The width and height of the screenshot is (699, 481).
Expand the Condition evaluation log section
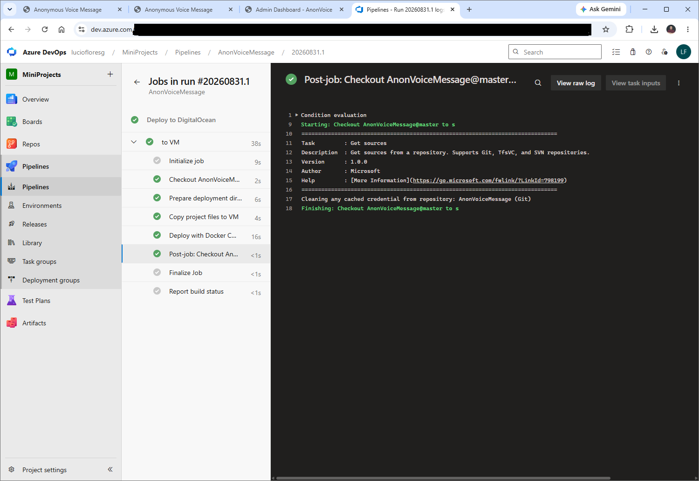pos(296,115)
